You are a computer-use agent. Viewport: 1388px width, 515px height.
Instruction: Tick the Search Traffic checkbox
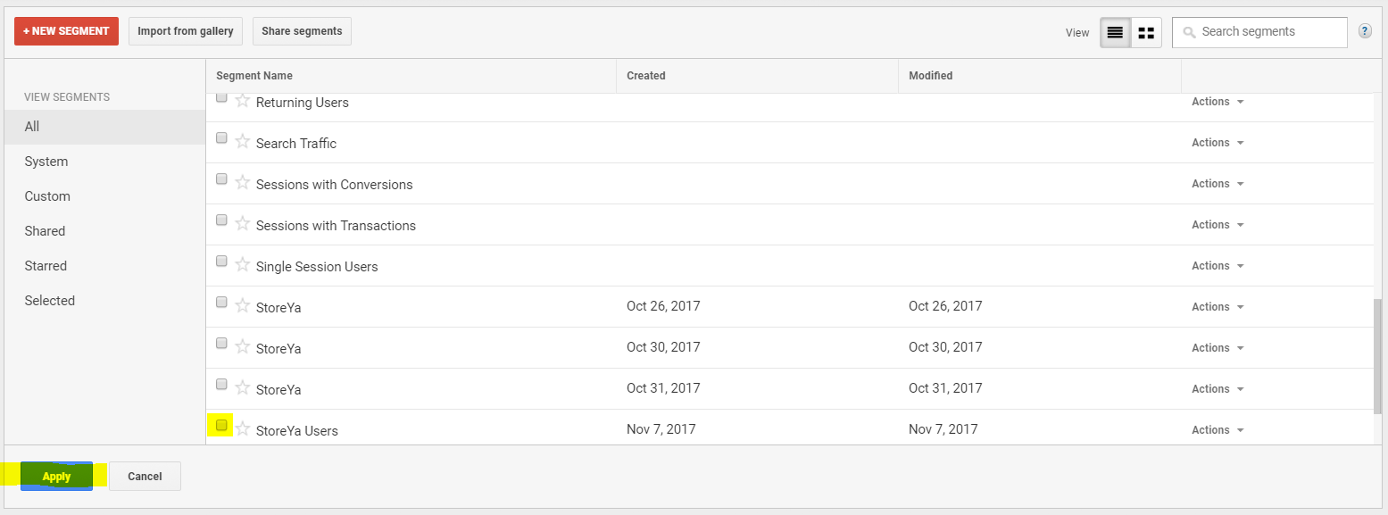(221, 138)
